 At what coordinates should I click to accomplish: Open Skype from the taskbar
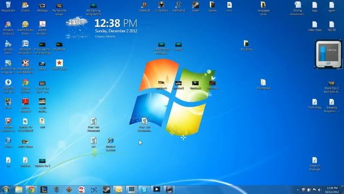pyautogui.click(x=144, y=190)
